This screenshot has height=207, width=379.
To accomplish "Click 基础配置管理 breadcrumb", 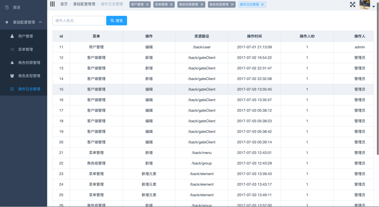I will 84,4.
